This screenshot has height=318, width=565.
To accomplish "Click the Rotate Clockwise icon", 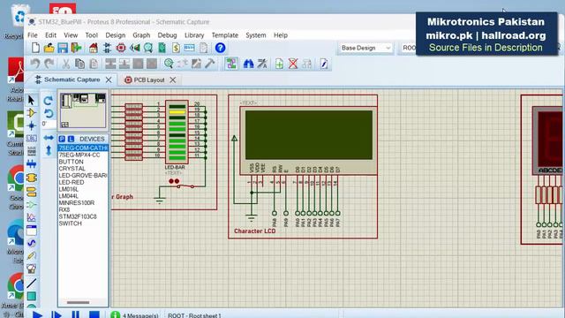I will click(49, 100).
